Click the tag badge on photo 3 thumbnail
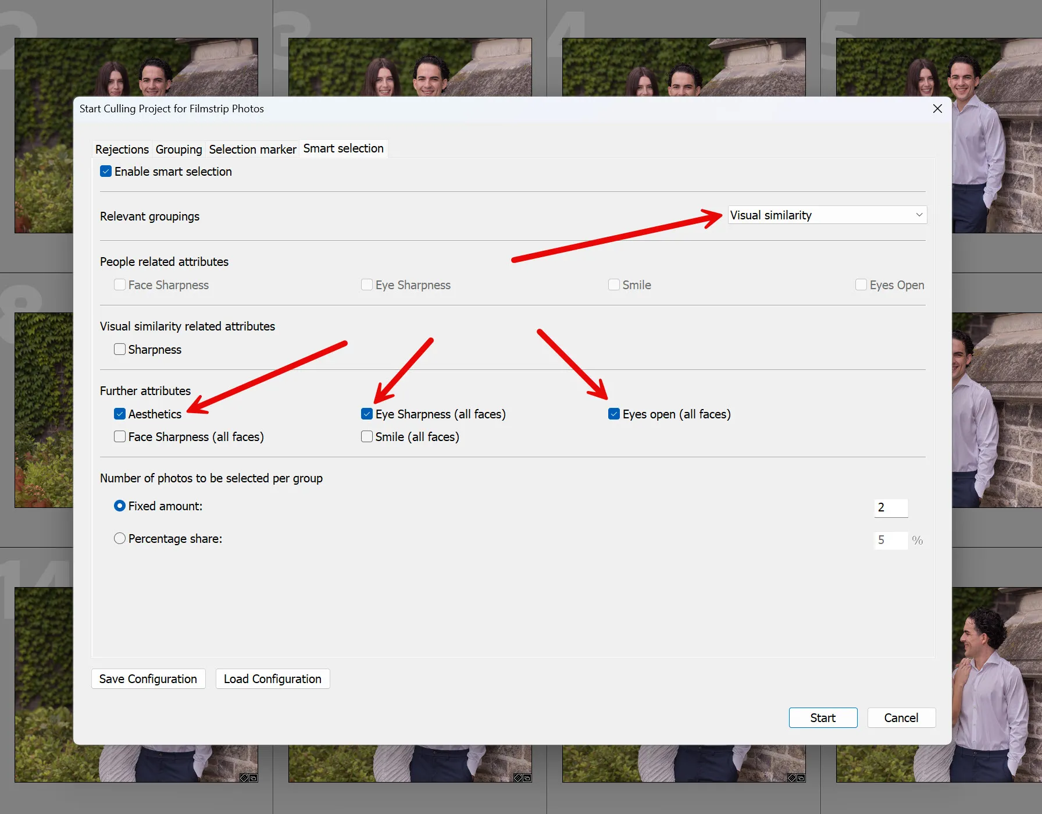The width and height of the screenshot is (1042, 814). 517,778
